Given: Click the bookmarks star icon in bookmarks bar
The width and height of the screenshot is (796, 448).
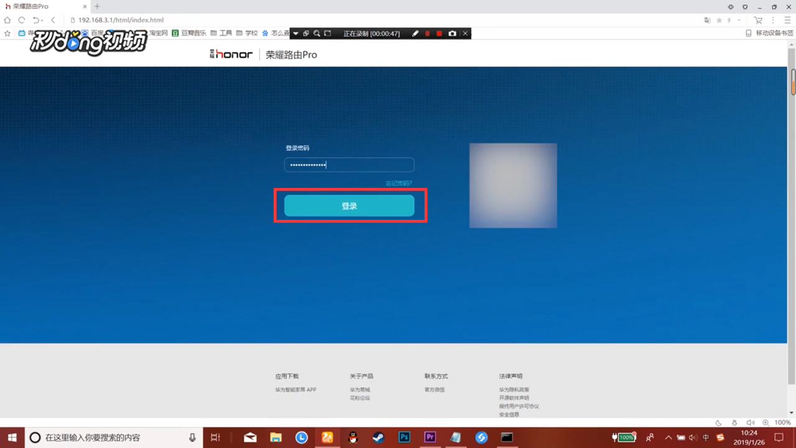Looking at the screenshot, I should 7,33.
